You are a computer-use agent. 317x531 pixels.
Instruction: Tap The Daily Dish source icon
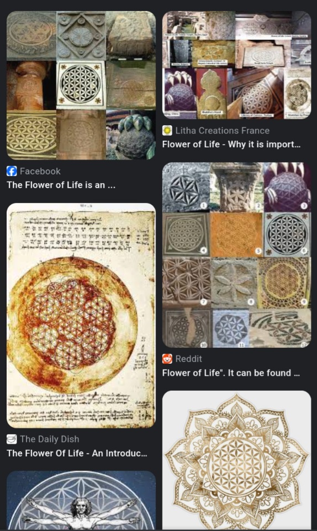click(12, 439)
